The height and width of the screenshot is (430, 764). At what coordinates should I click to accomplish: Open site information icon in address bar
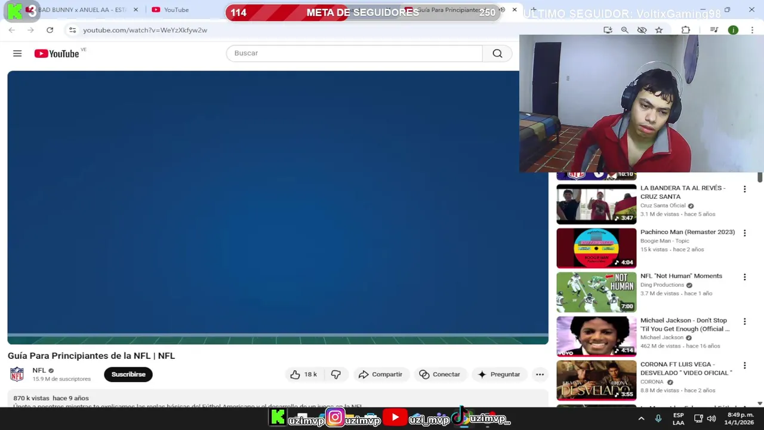tap(72, 30)
